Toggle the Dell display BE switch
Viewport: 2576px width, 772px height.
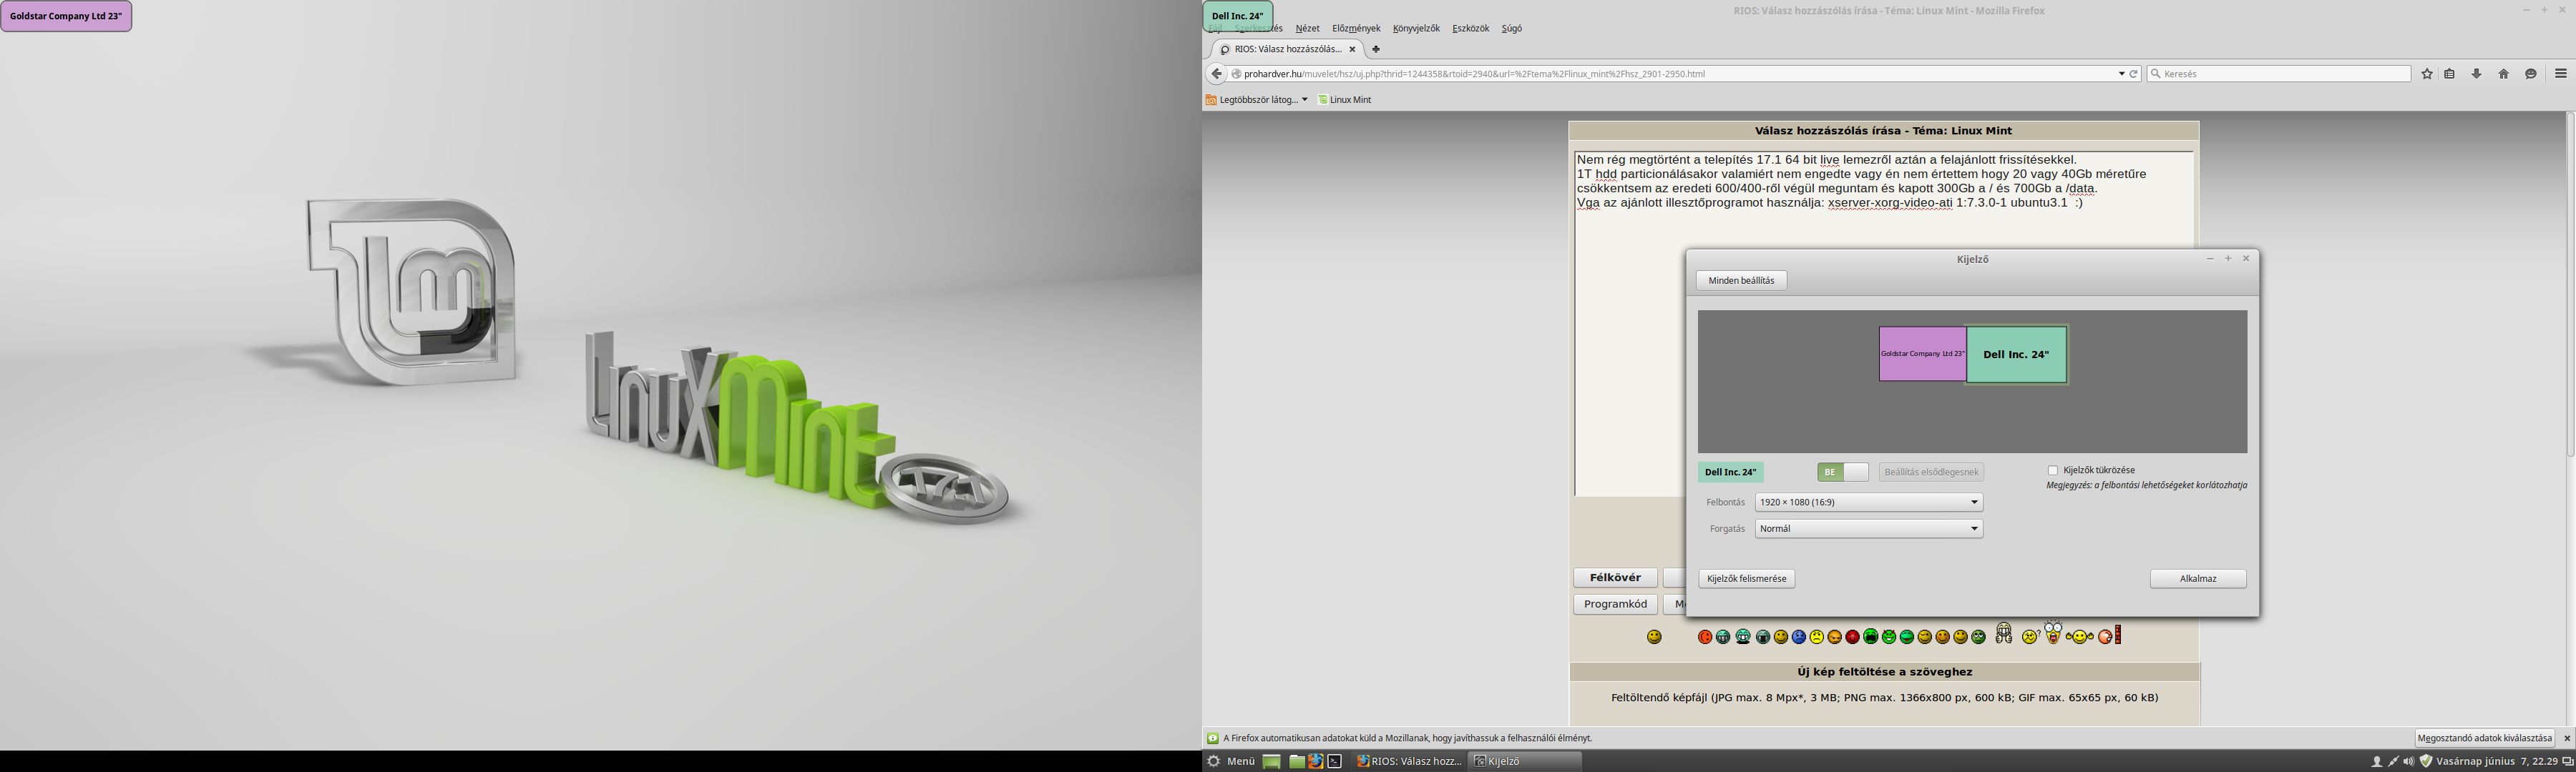(x=1843, y=472)
